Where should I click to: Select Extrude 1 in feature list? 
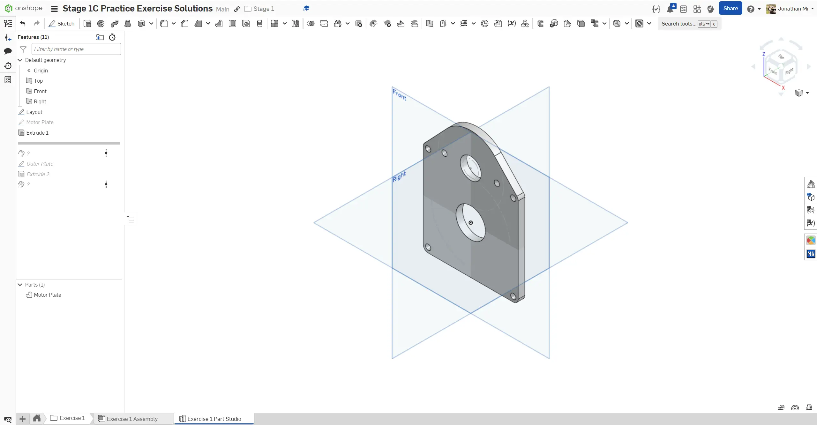[x=37, y=133]
